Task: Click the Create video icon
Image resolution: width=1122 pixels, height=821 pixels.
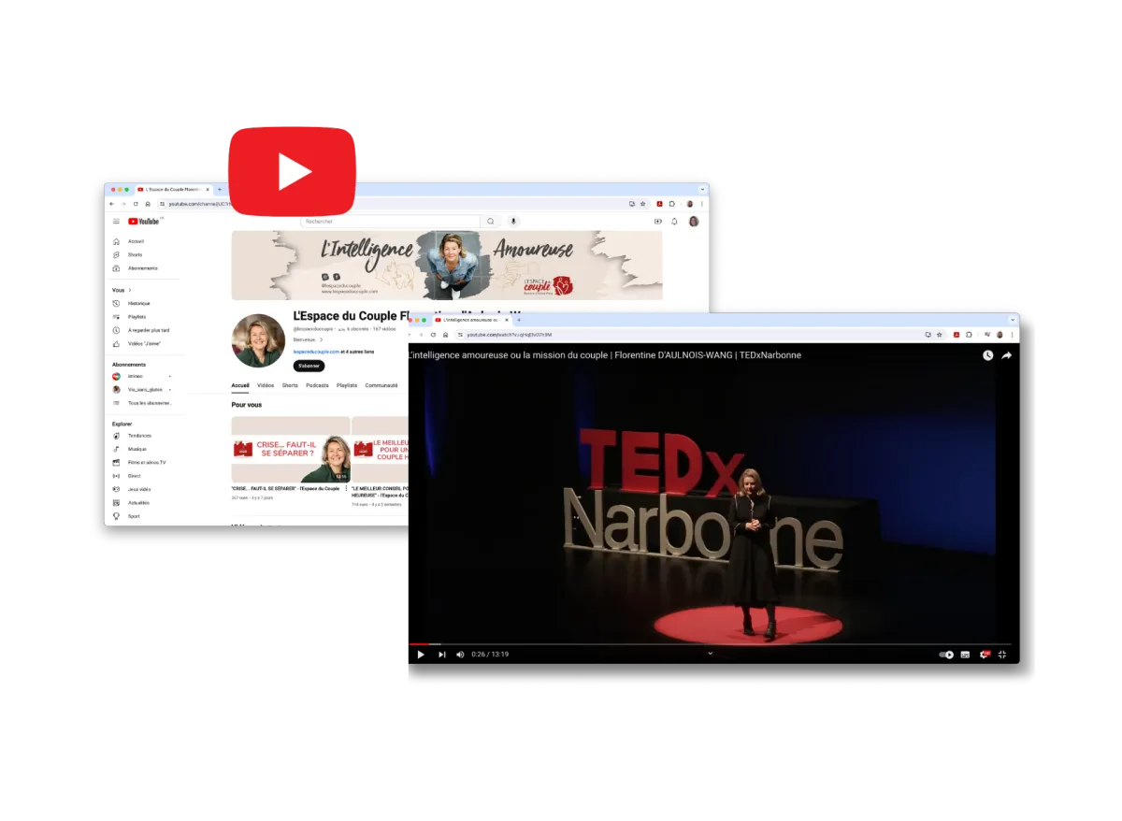Action: click(658, 222)
